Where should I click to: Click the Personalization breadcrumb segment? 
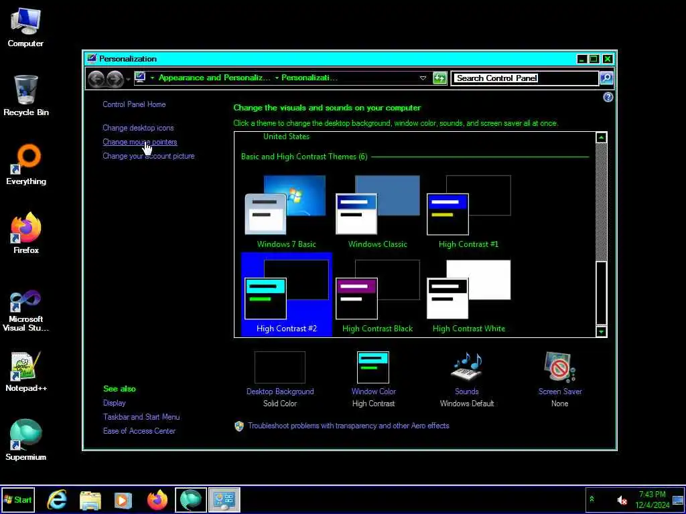click(310, 78)
